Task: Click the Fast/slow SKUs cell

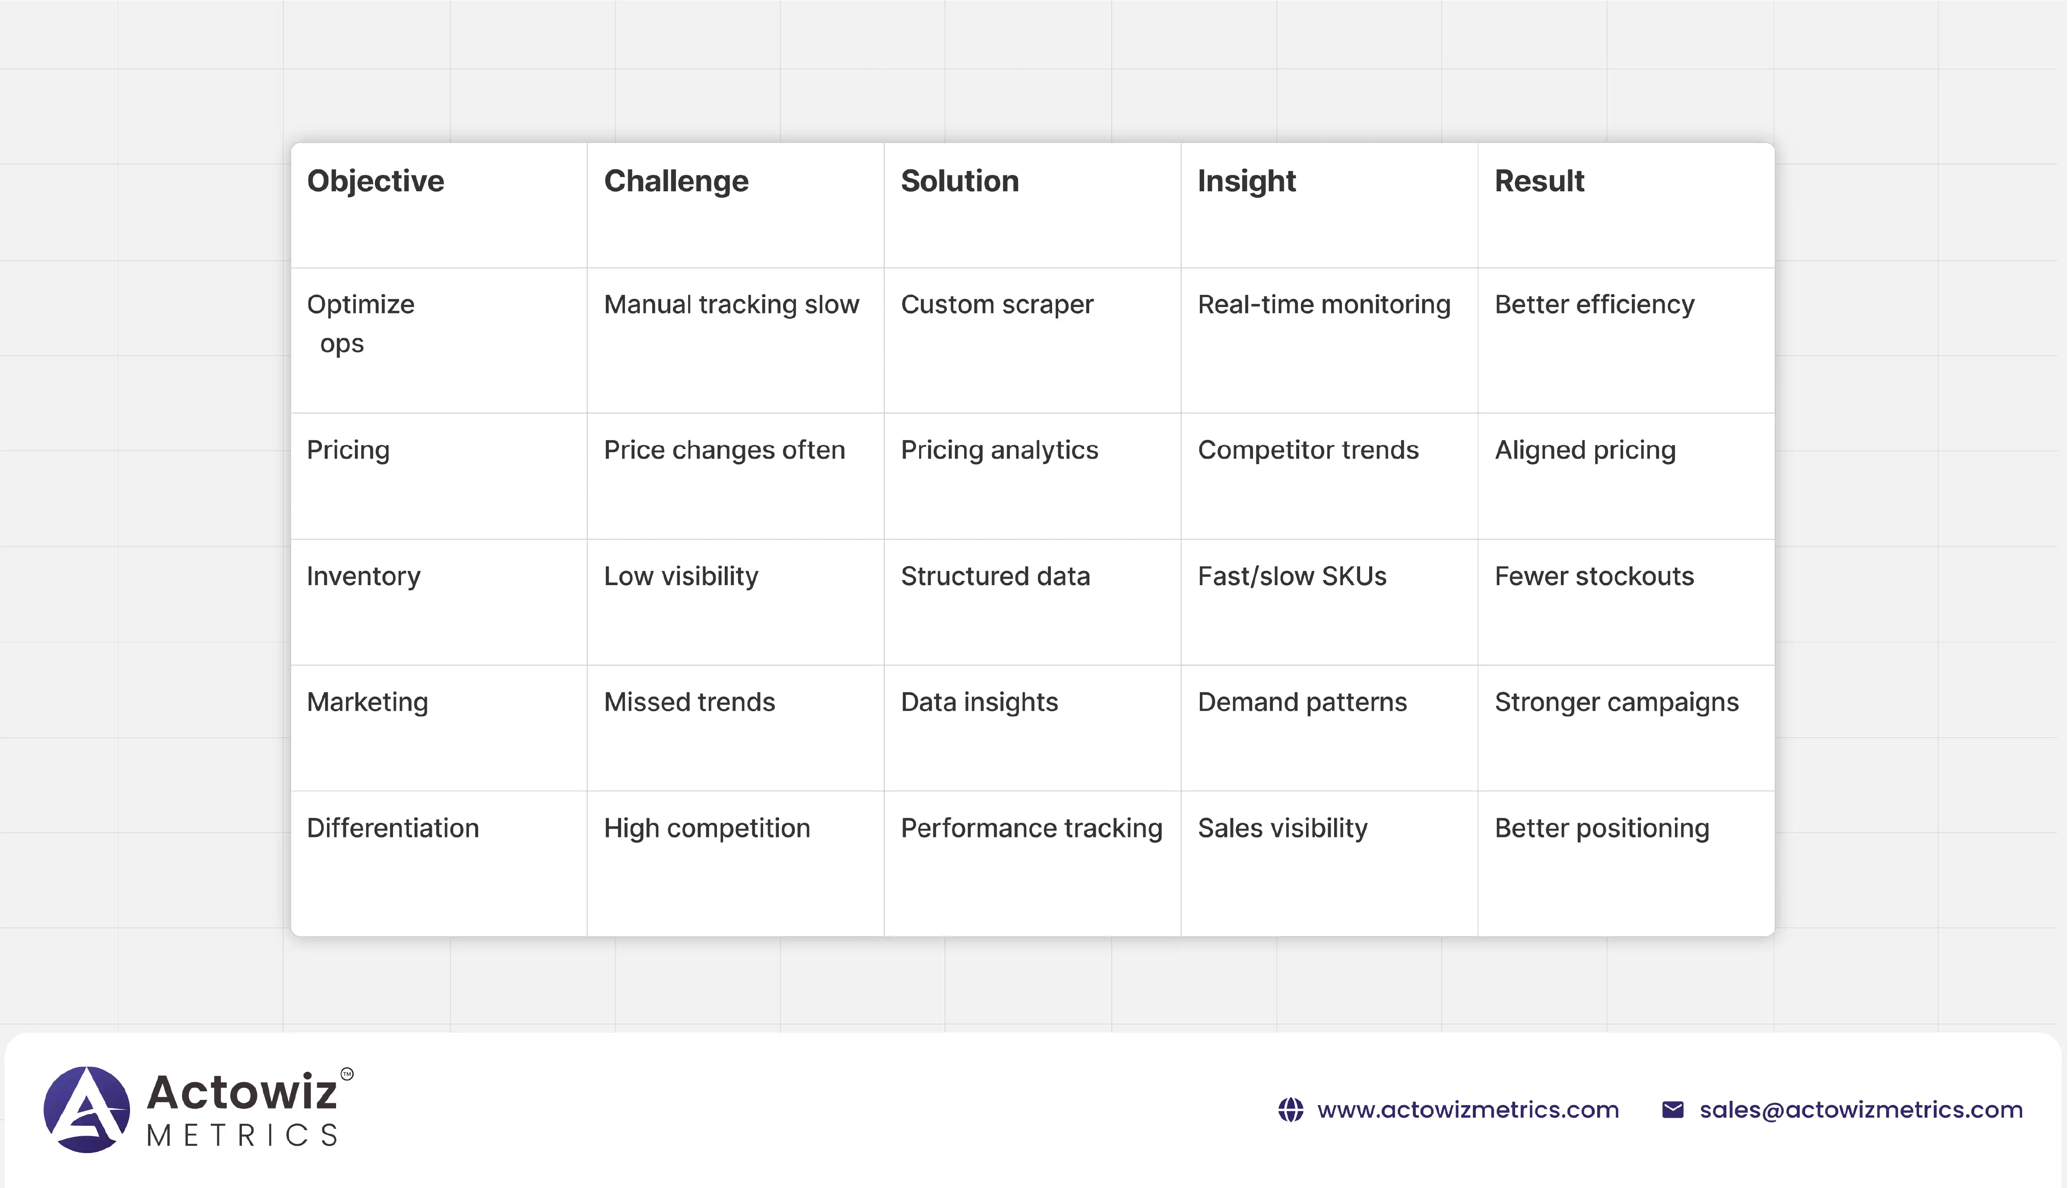Action: [x=1292, y=576]
